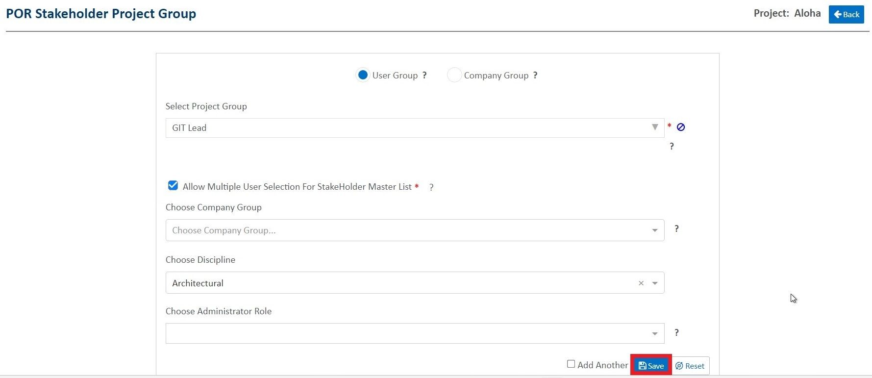Click the help icon beside User Group
Screen dimensions: 872x378
pos(424,76)
